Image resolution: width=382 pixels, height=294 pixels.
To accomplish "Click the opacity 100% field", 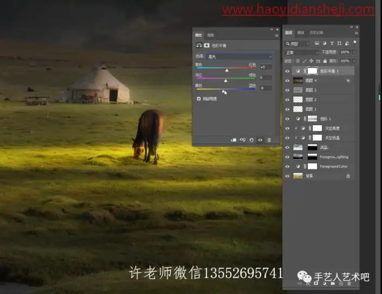I will pos(345,52).
